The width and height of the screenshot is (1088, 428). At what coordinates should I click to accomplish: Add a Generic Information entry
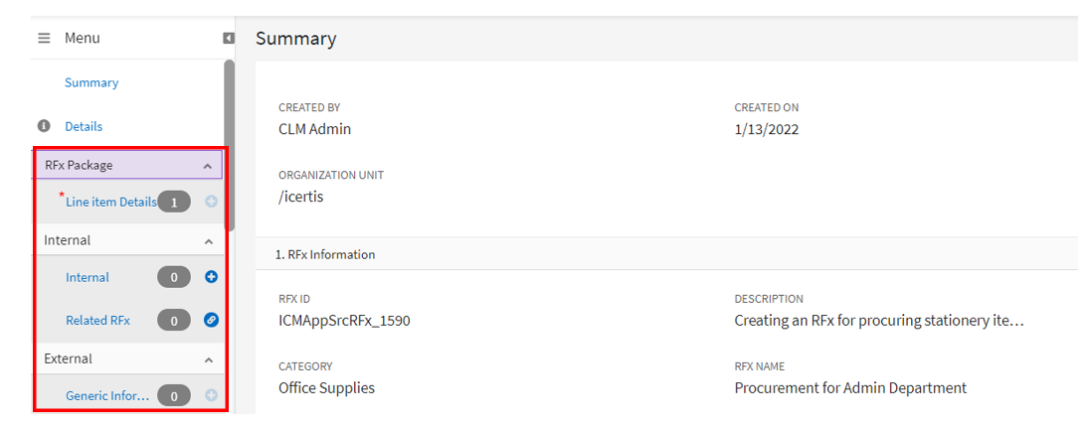coord(211,395)
